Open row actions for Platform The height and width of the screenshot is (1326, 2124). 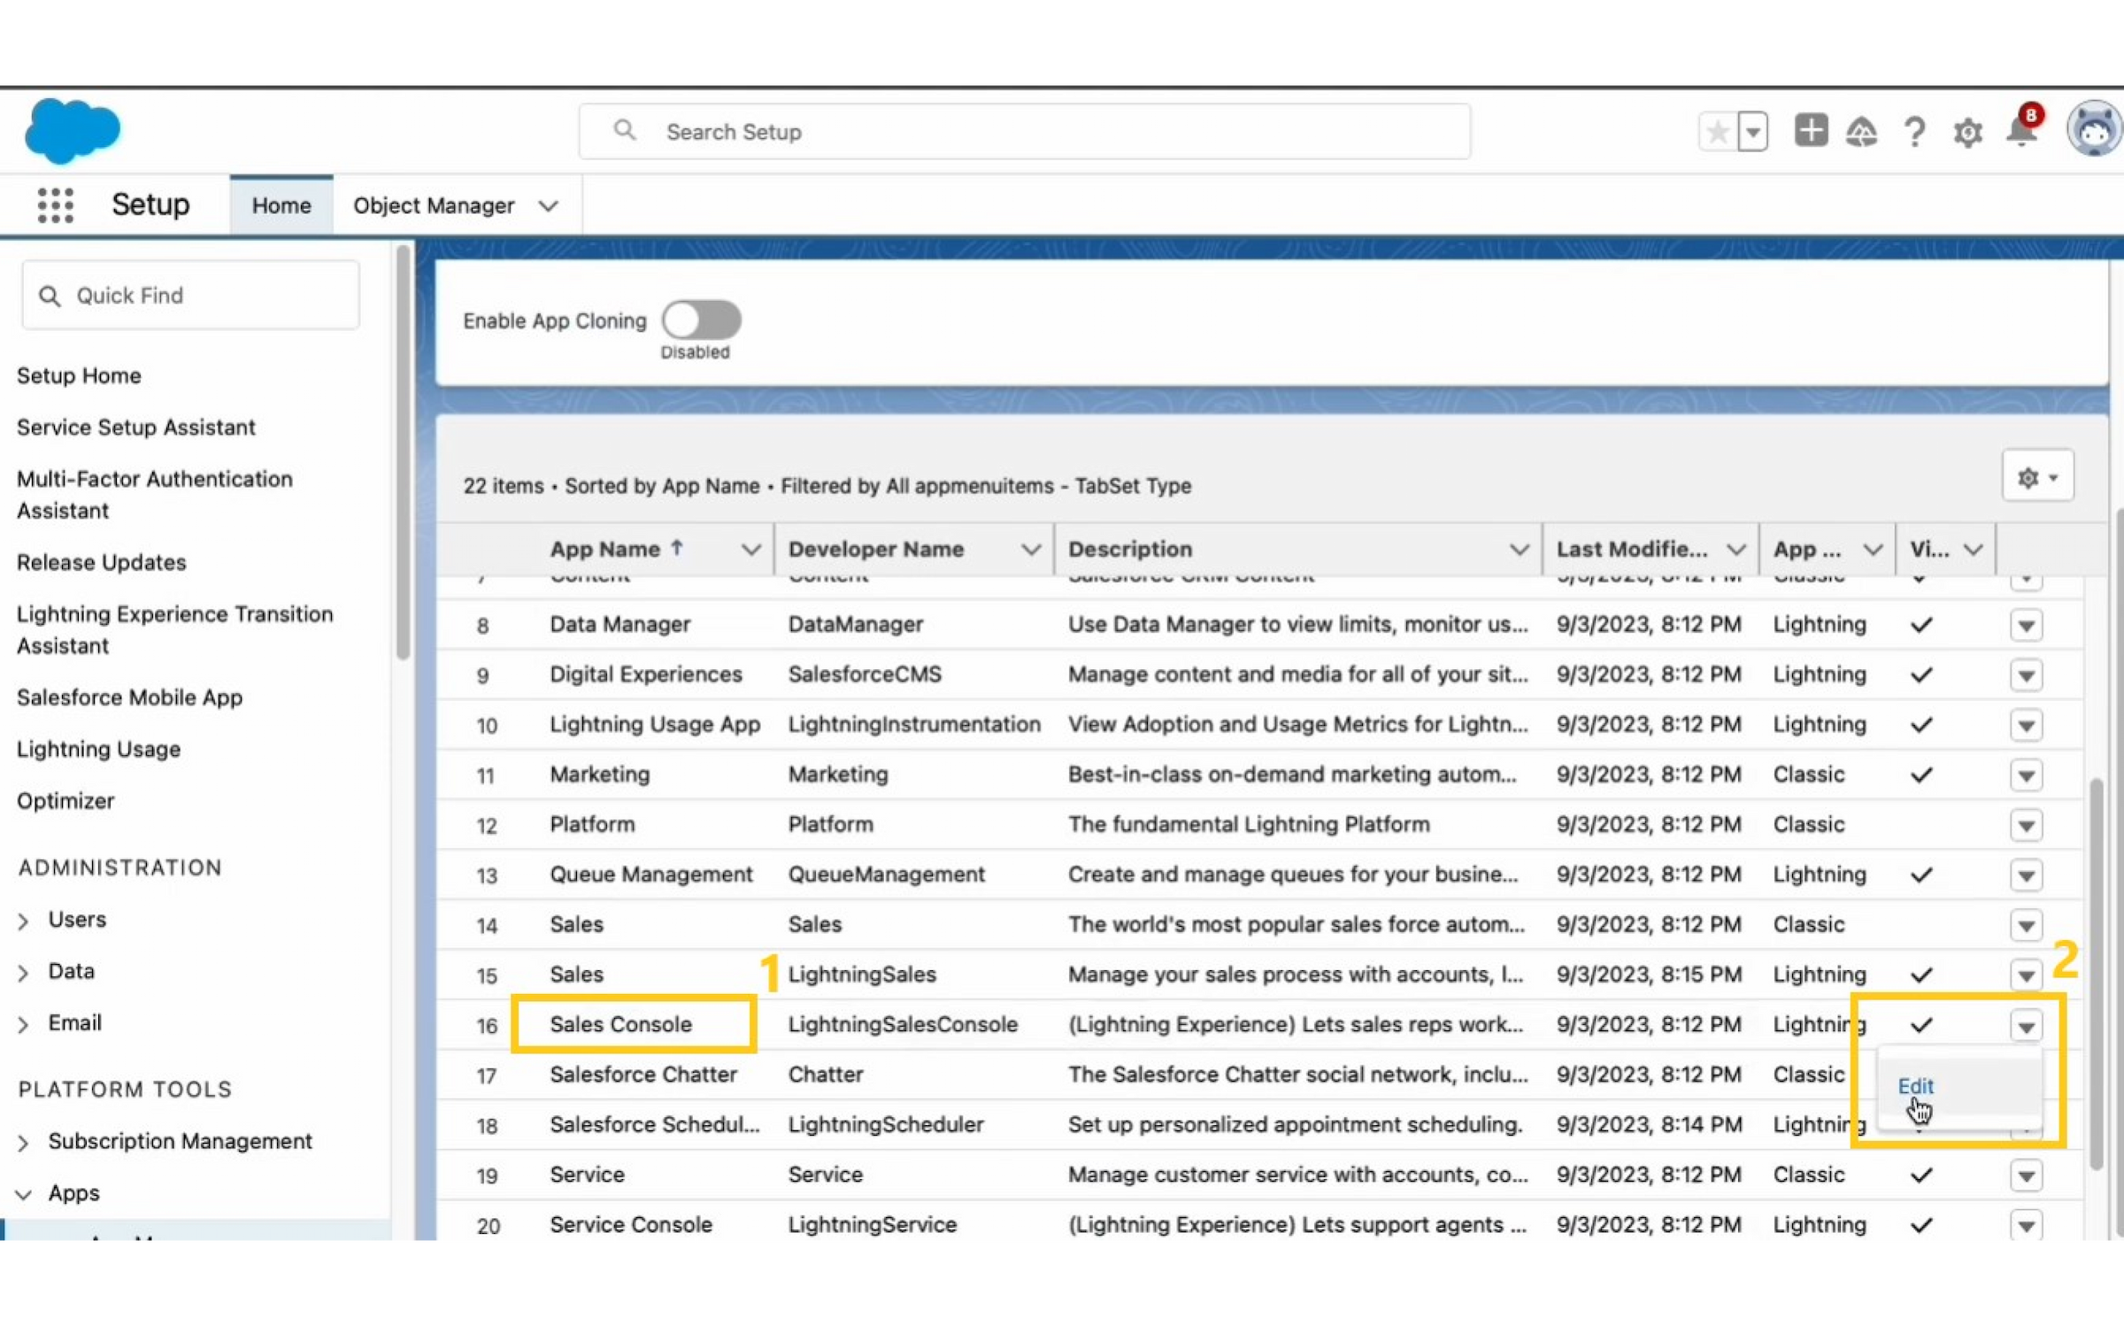(x=2026, y=826)
